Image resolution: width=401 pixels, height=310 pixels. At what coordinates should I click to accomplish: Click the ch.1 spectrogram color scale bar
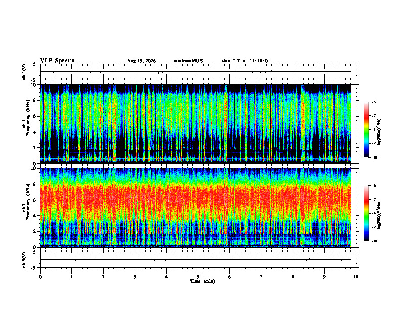click(x=366, y=130)
